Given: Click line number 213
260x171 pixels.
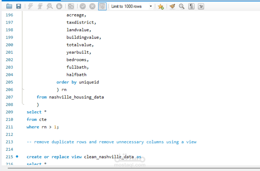Looking at the screenshot, I should (9, 142).
